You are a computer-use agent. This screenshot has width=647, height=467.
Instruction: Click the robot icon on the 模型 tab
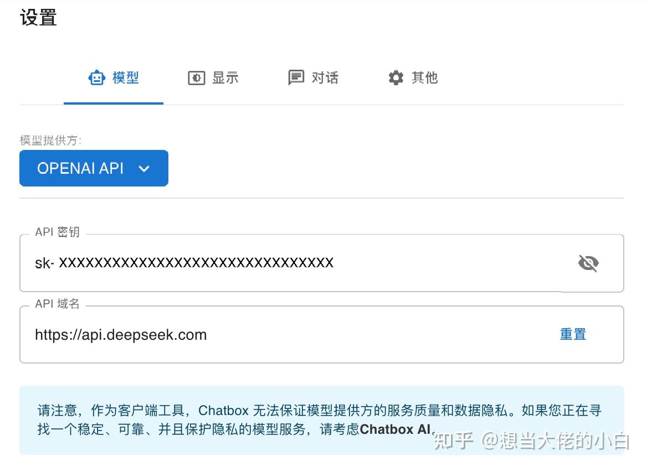coord(97,77)
